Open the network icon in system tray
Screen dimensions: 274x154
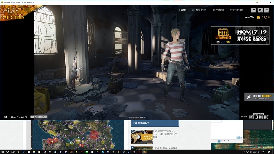tap(247, 152)
